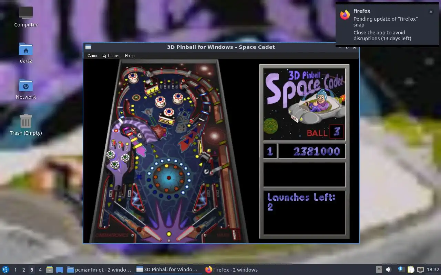Click the update notifier tray icon
This screenshot has width=441, height=275.
pyautogui.click(x=401, y=269)
